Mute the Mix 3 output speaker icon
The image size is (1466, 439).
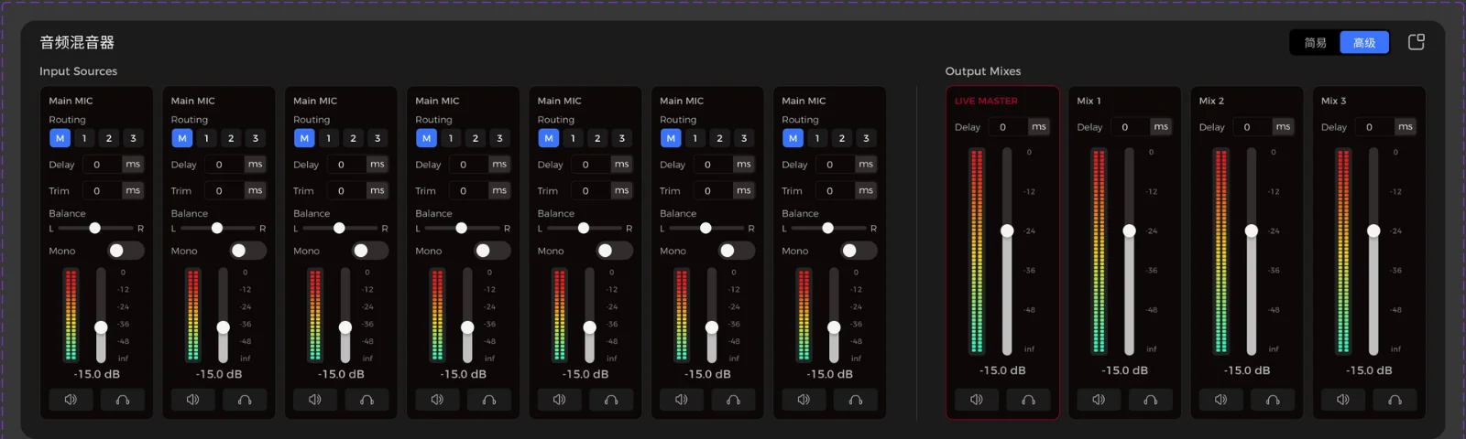[x=1343, y=400]
